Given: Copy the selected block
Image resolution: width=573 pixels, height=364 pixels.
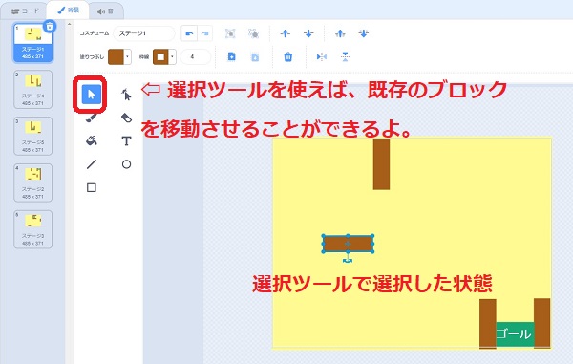Looking at the screenshot, I should tap(232, 56).
